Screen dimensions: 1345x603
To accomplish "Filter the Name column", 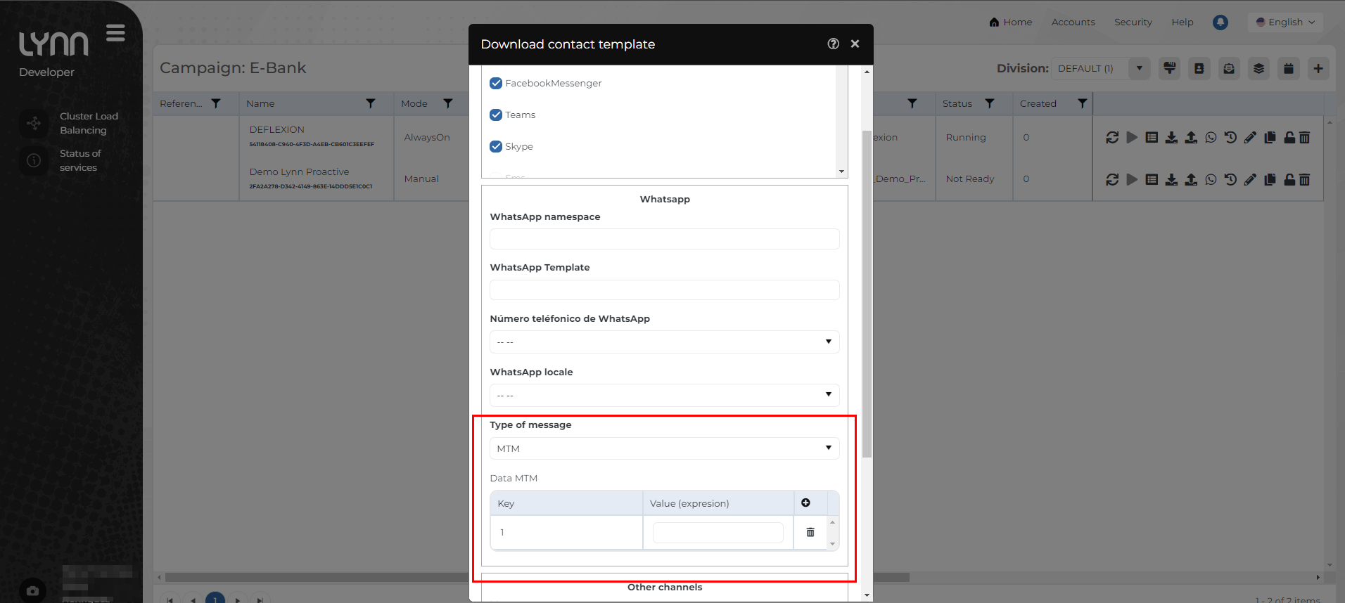I will click(x=371, y=103).
